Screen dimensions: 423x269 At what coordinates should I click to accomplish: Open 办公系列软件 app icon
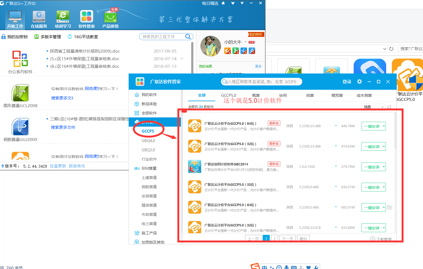click(x=20, y=59)
